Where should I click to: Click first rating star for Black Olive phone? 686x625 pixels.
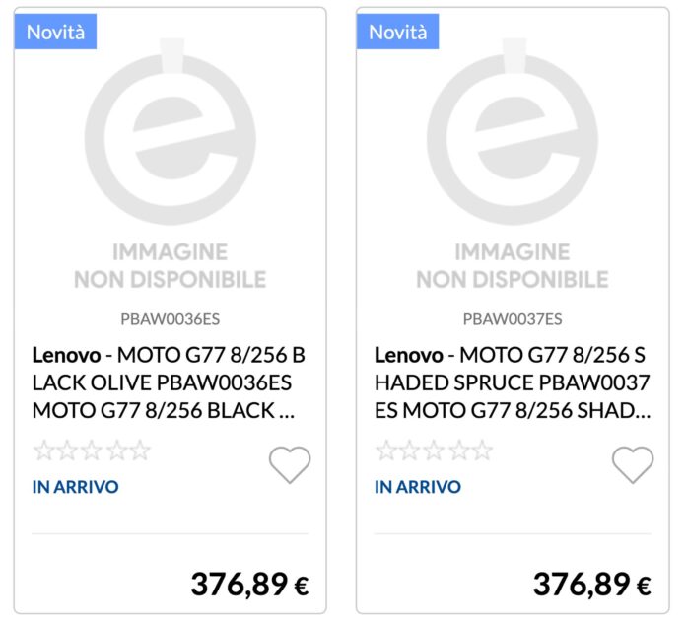pyautogui.click(x=44, y=451)
